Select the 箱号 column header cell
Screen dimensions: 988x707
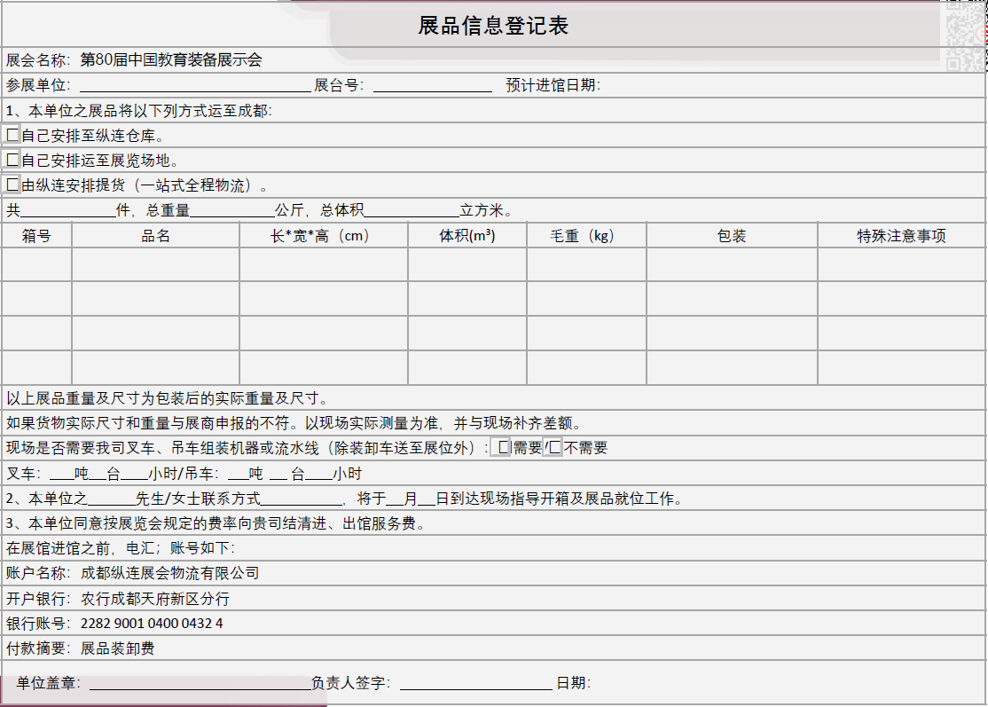point(36,236)
